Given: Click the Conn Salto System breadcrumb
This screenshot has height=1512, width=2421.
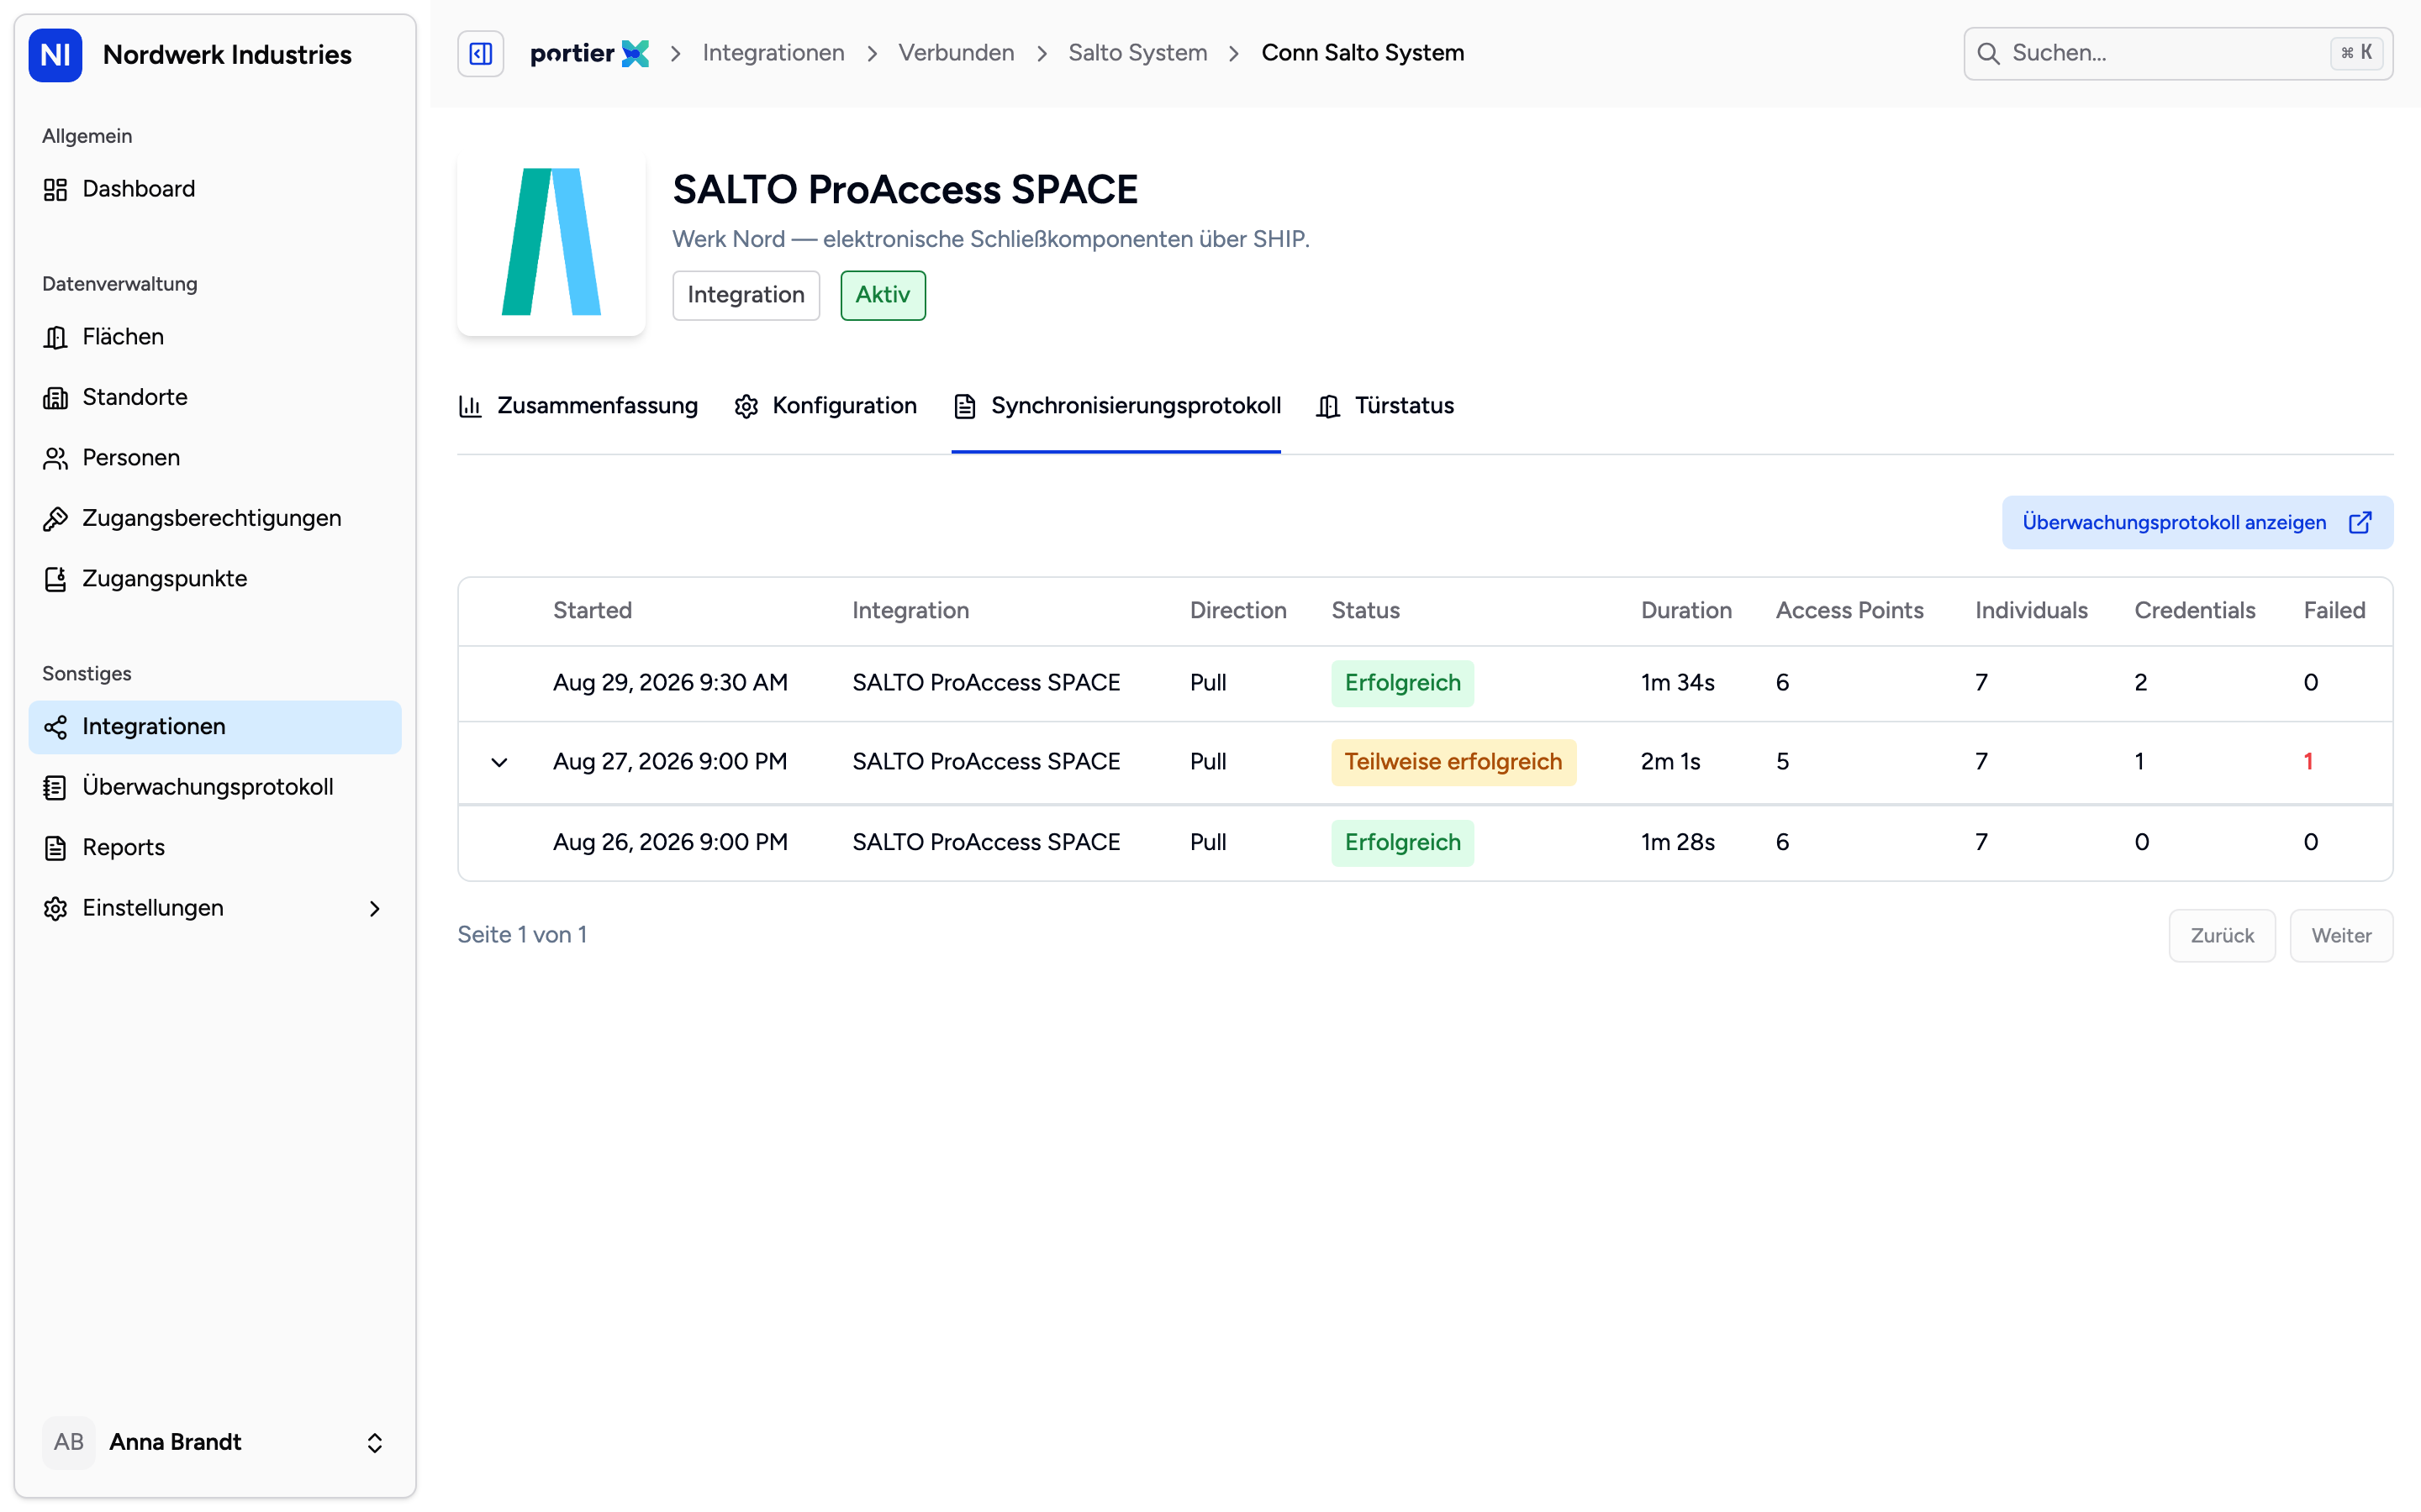Looking at the screenshot, I should click(x=1363, y=54).
